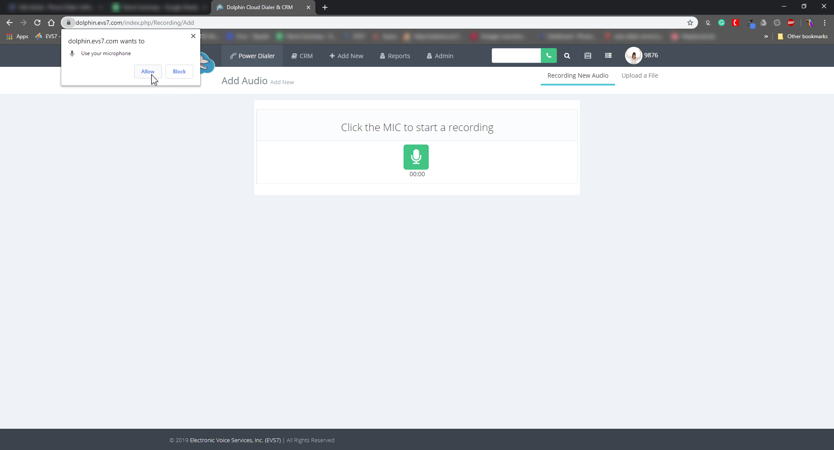The height and width of the screenshot is (450, 834).
Task: Click the red phone extension icon
Action: (735, 23)
